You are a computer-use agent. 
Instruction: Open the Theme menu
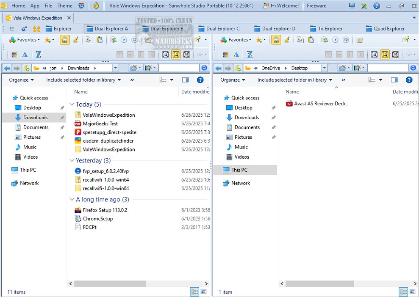(x=65, y=5)
